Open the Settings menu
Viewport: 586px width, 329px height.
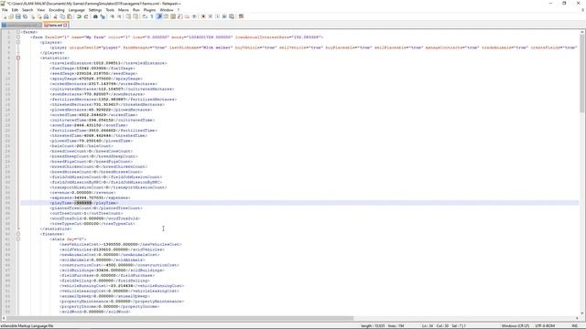(95, 10)
